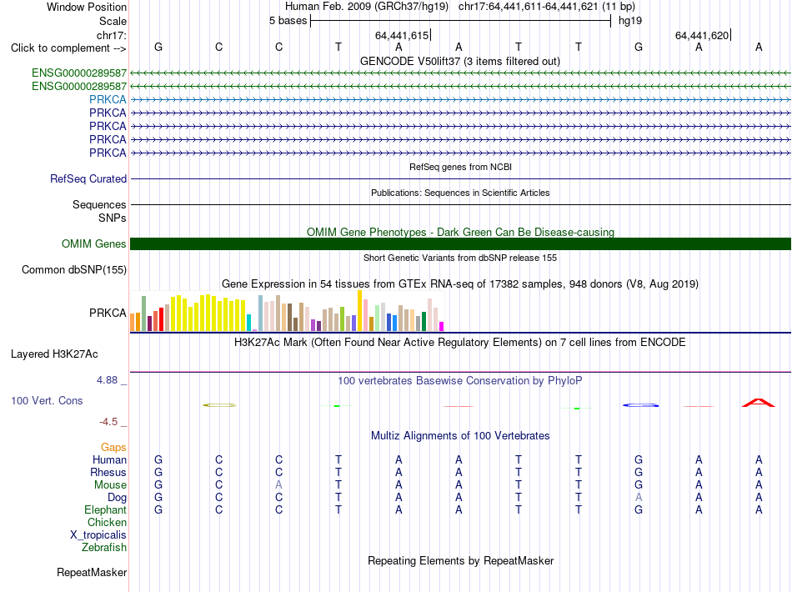The image size is (792, 592).
Task: Click the dark green OMIM gene bar
Action: click(460, 244)
